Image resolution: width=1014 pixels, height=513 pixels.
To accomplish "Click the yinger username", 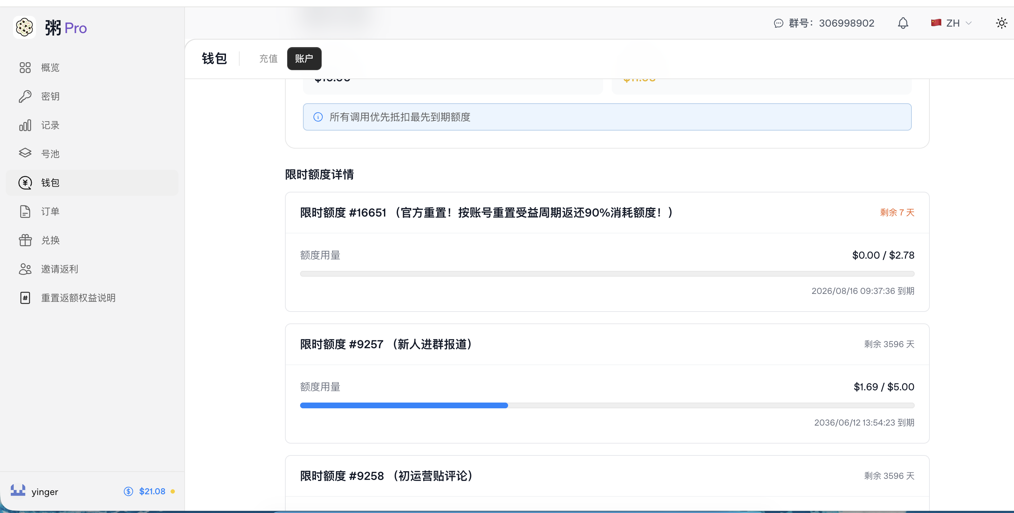I will (x=45, y=492).
